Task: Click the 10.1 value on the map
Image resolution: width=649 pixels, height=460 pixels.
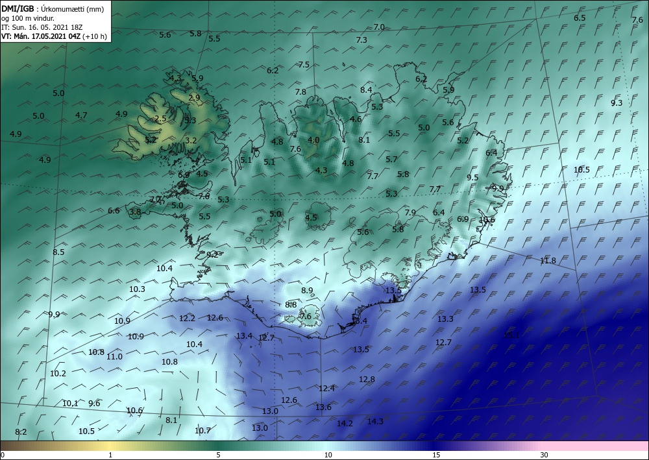Action: tap(70, 404)
